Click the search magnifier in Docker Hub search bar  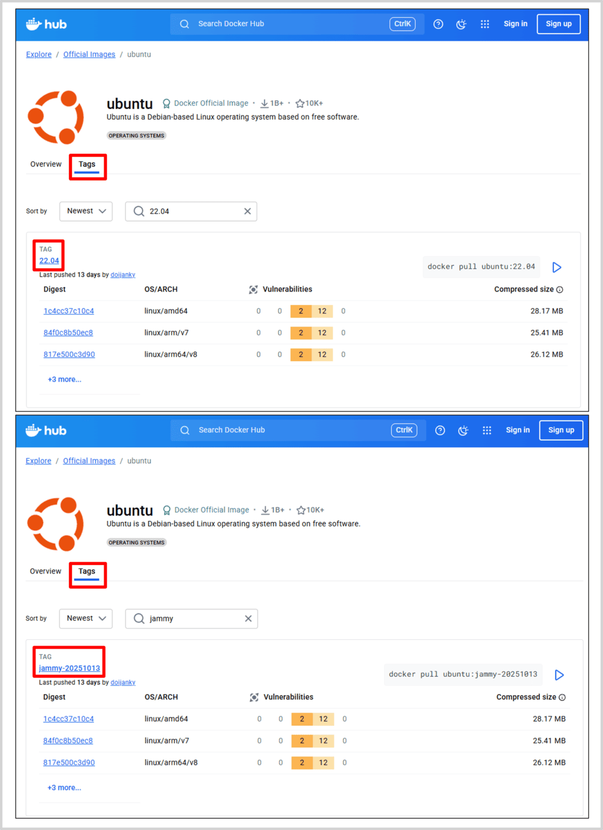click(184, 24)
